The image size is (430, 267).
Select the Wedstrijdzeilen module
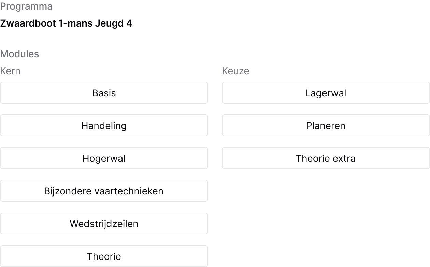pyautogui.click(x=104, y=223)
